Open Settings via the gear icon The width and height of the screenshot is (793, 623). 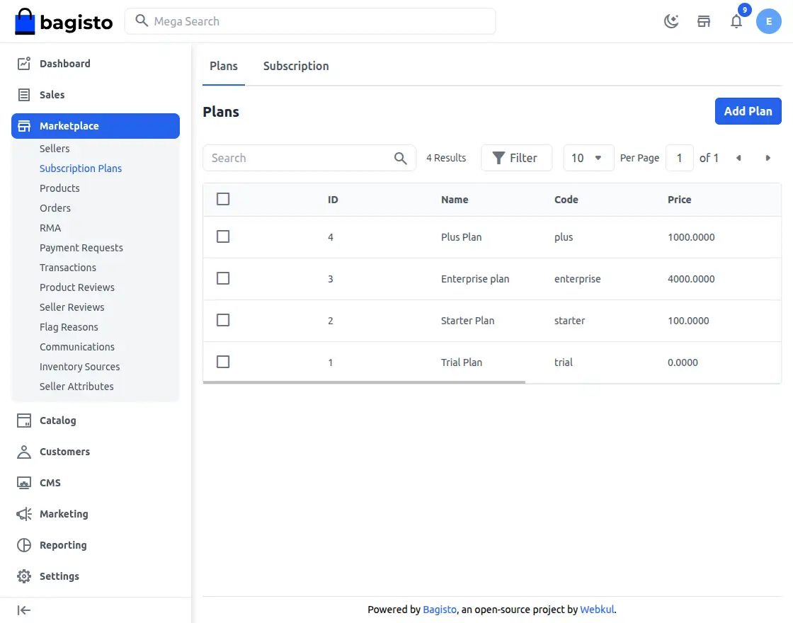coord(24,576)
